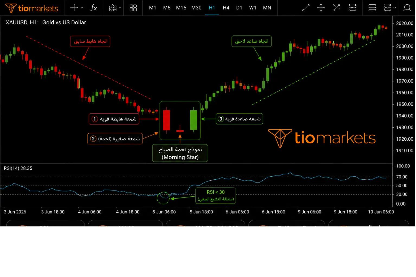Image resolution: width=416 pixels, height=277 pixels.
Task: Switch to the M15 timeframe
Action: pos(181,8)
